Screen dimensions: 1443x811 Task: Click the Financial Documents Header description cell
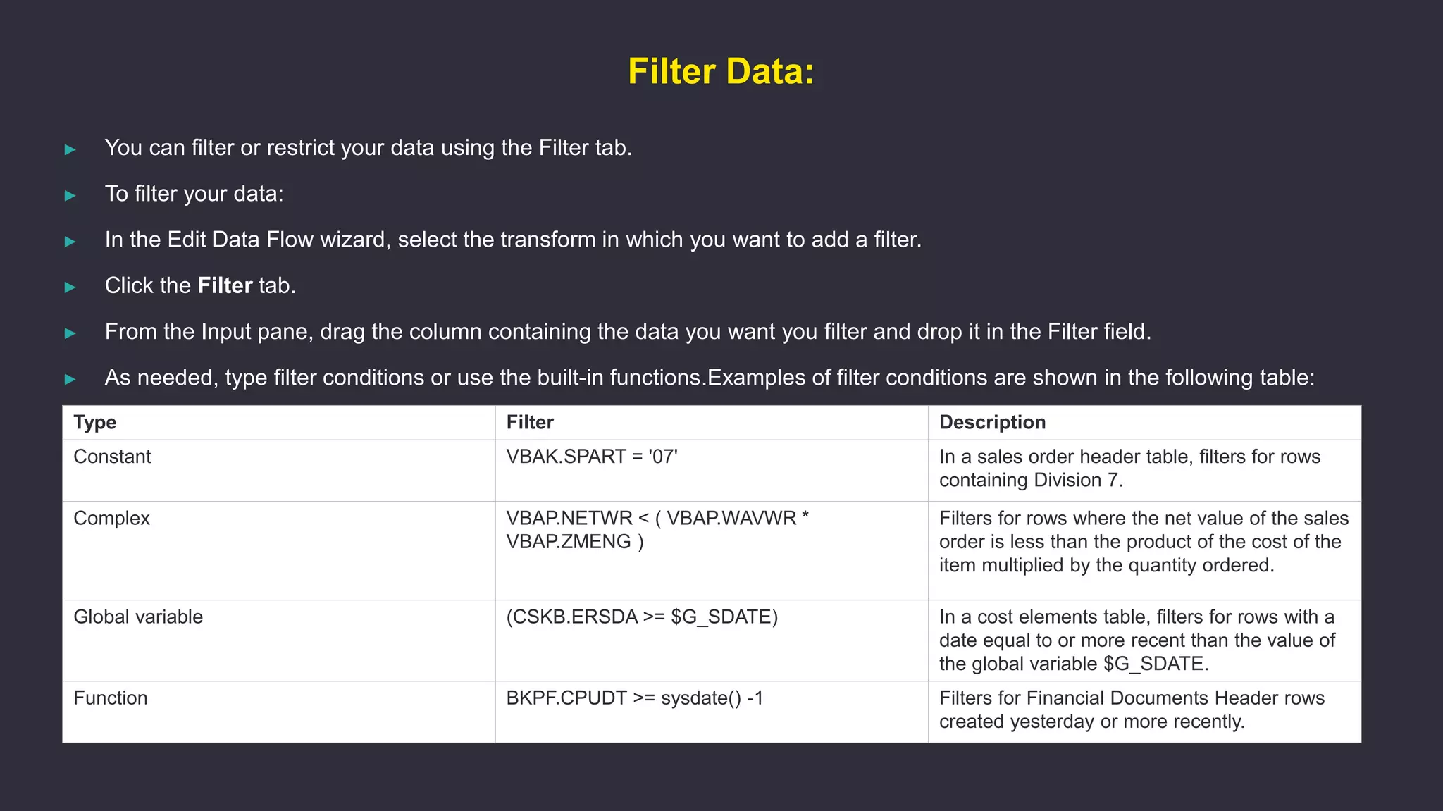[1145, 712]
